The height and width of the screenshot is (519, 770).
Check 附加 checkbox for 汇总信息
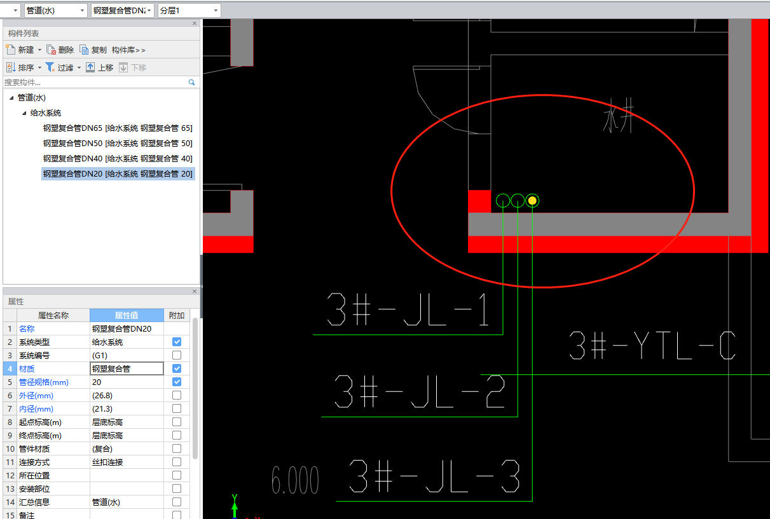[177, 502]
